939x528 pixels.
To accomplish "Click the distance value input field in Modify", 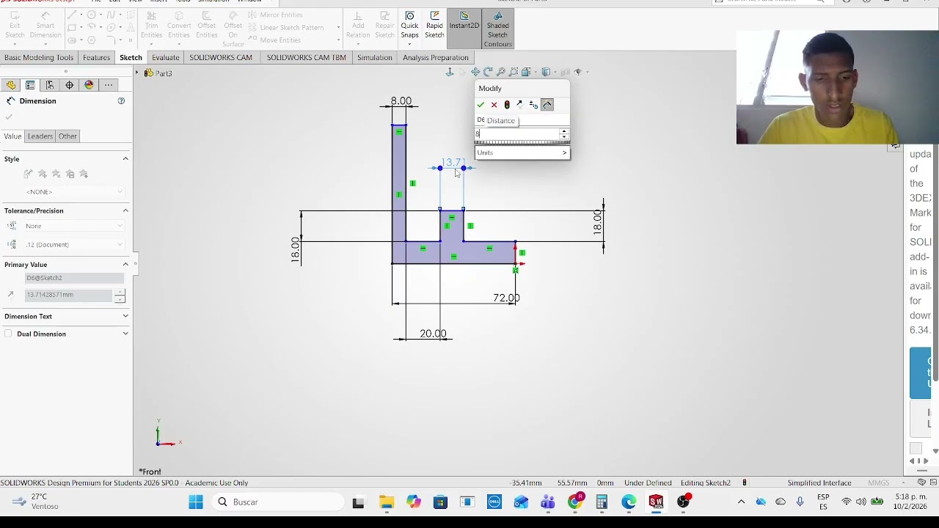I will click(517, 133).
